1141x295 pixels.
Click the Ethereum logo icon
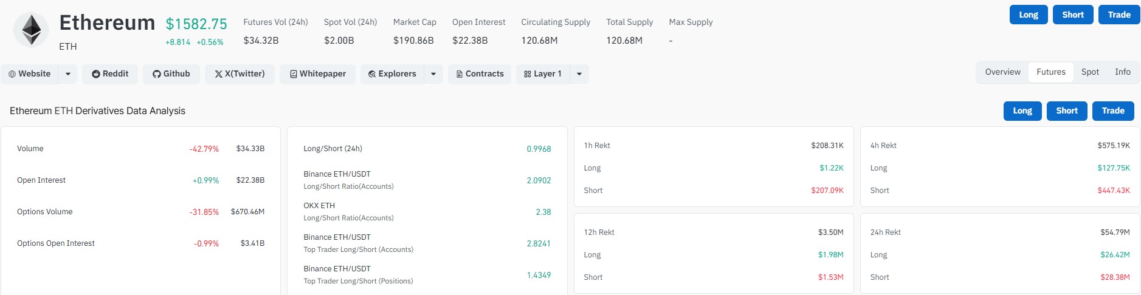coord(31,30)
